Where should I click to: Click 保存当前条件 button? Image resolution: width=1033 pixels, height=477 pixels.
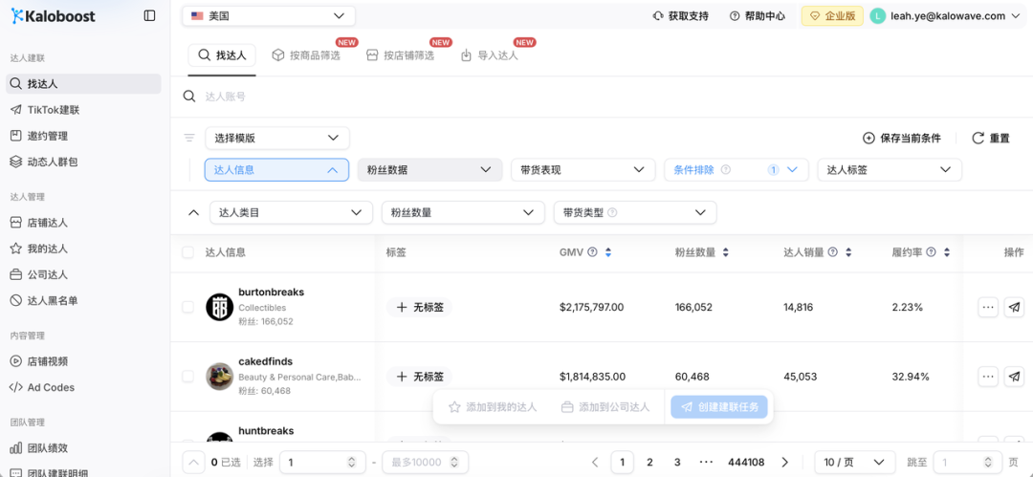tap(902, 139)
